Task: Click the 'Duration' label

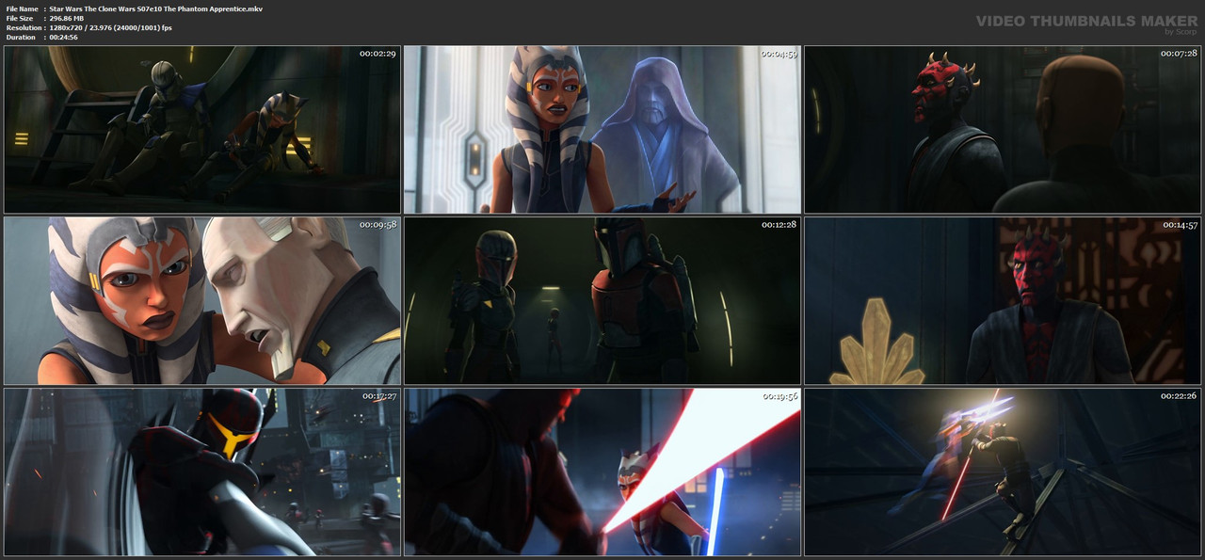Action: [21, 37]
